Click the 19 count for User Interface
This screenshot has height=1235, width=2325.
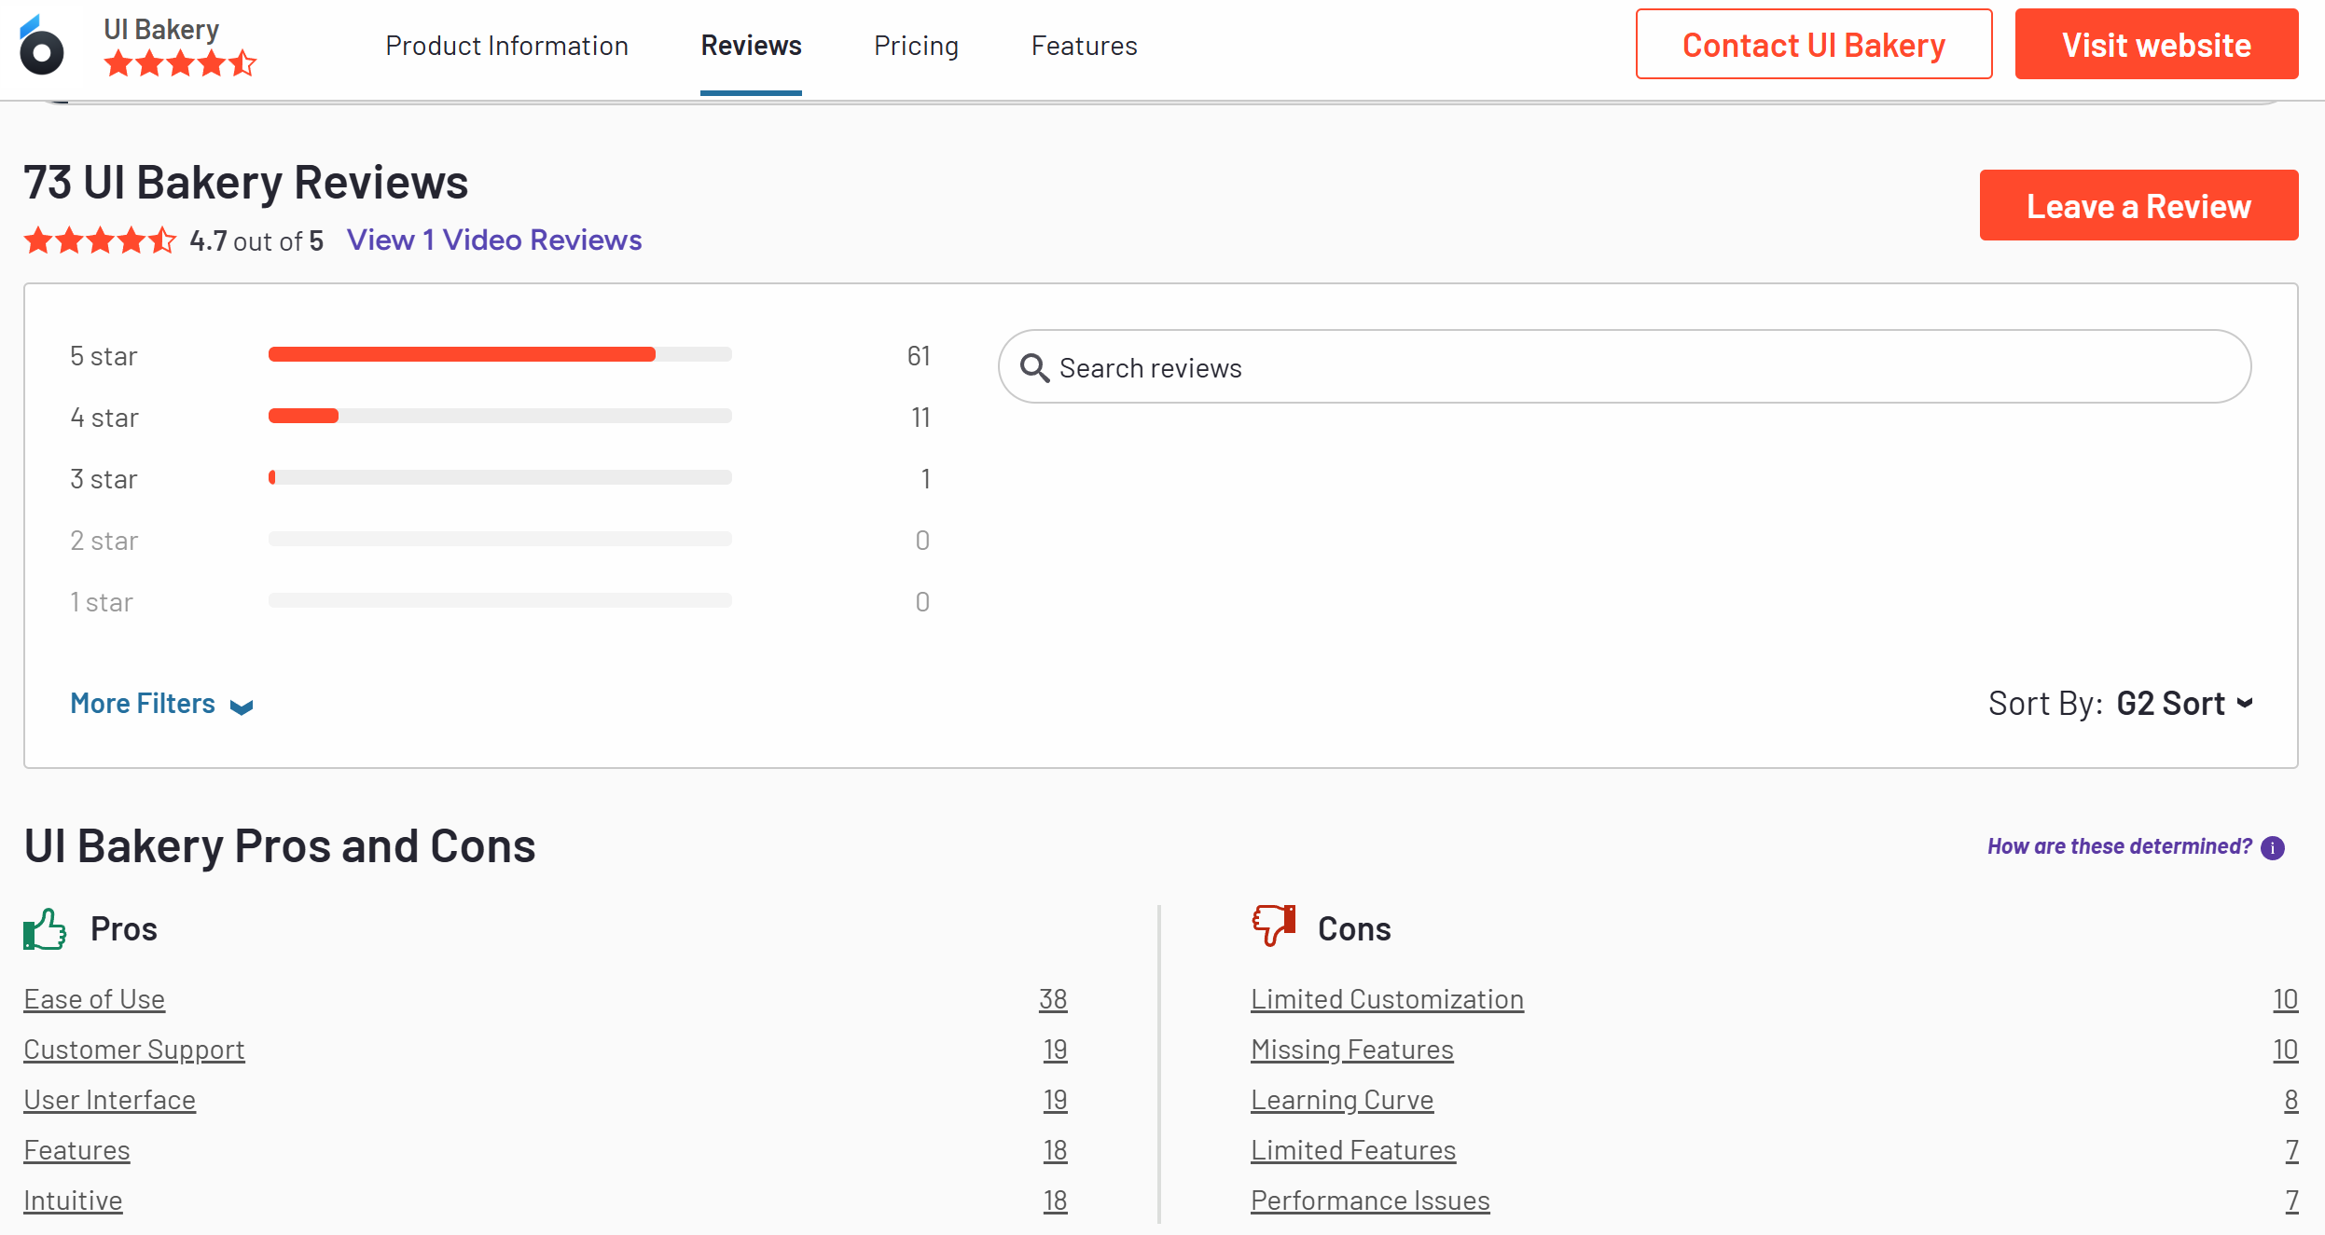[x=1055, y=1100]
